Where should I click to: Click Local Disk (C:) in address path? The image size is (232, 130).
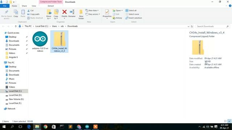pyautogui.click(x=42, y=26)
